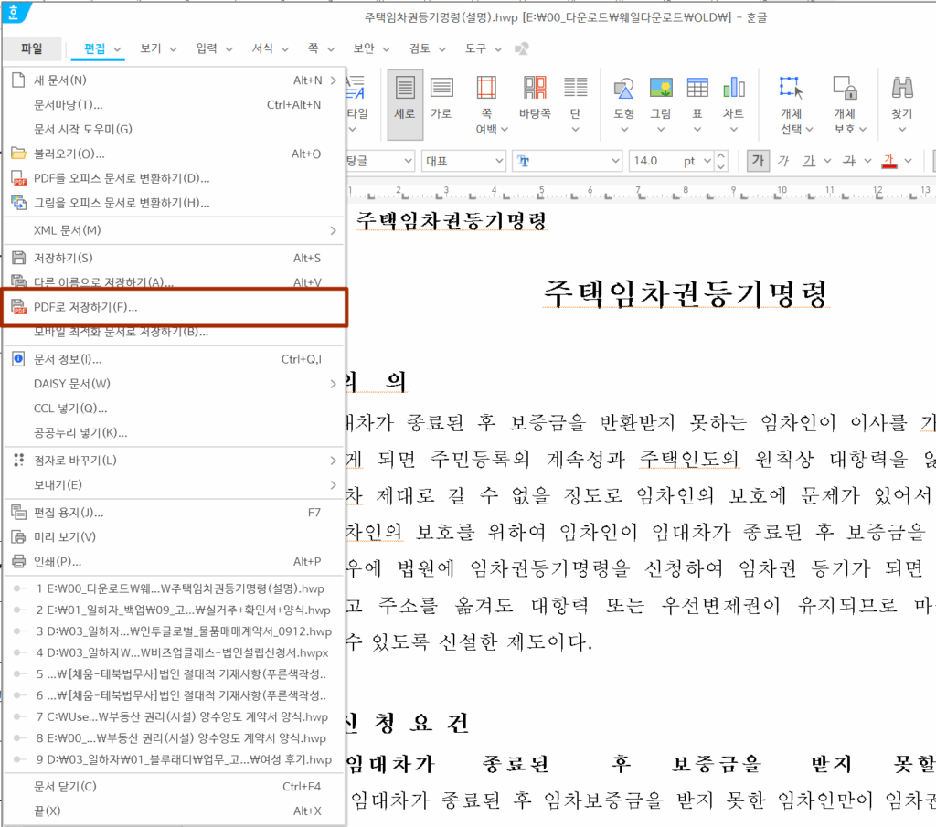The width and height of the screenshot is (936, 827).
Task: Click the 불러오기 open folder icon
Action: tap(18, 154)
